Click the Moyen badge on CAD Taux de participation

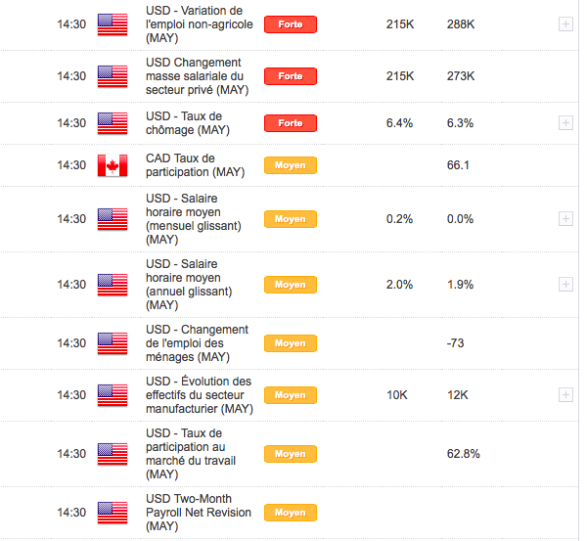[x=291, y=165]
